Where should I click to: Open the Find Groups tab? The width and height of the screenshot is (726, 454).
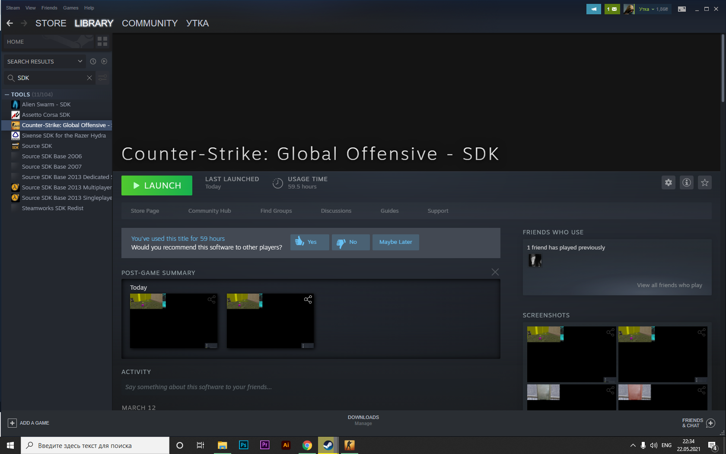[276, 211]
